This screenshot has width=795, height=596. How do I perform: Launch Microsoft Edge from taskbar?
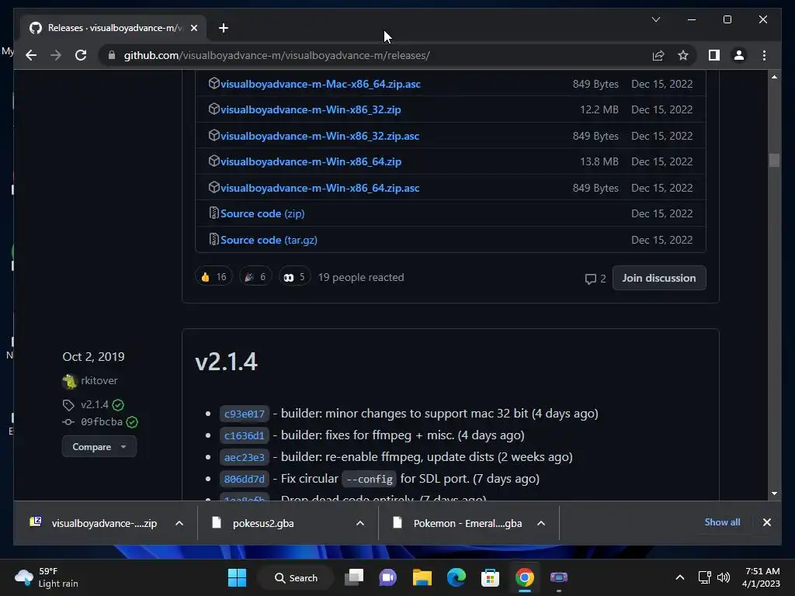pos(456,577)
